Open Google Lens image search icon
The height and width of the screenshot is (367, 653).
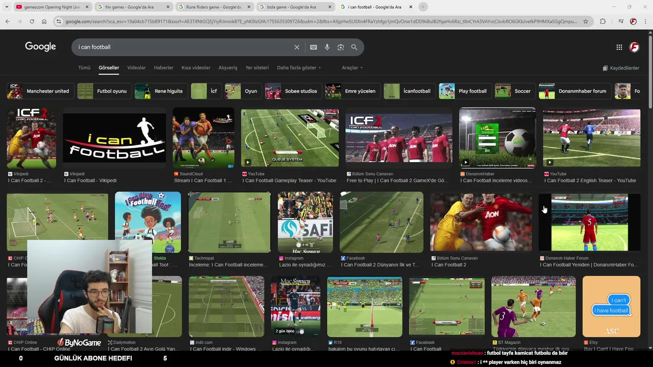(340, 47)
